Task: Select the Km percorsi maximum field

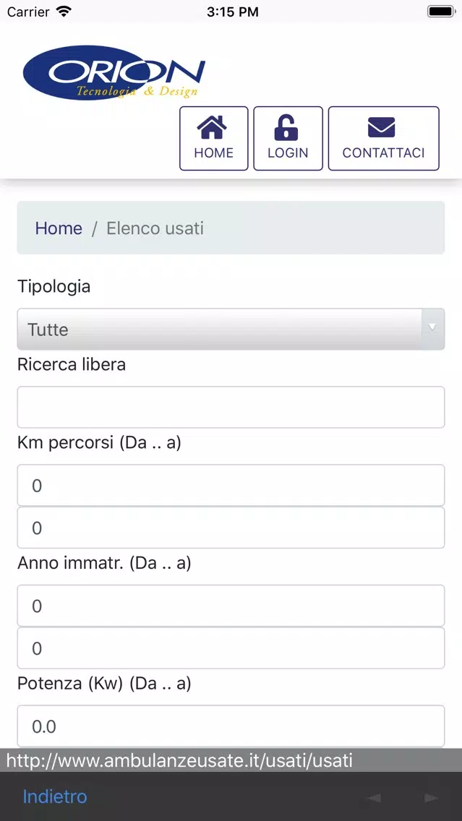Action: [231, 528]
